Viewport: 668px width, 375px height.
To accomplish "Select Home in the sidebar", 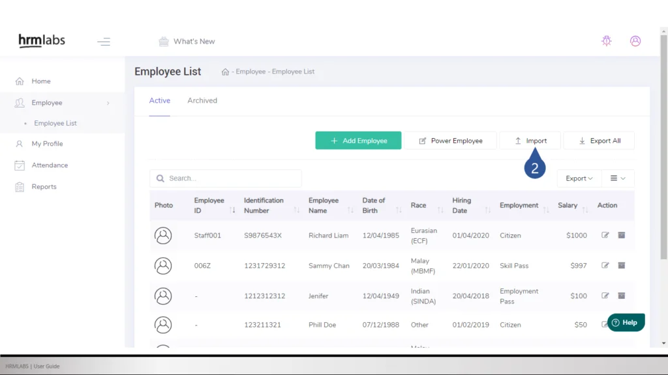I will (x=40, y=81).
